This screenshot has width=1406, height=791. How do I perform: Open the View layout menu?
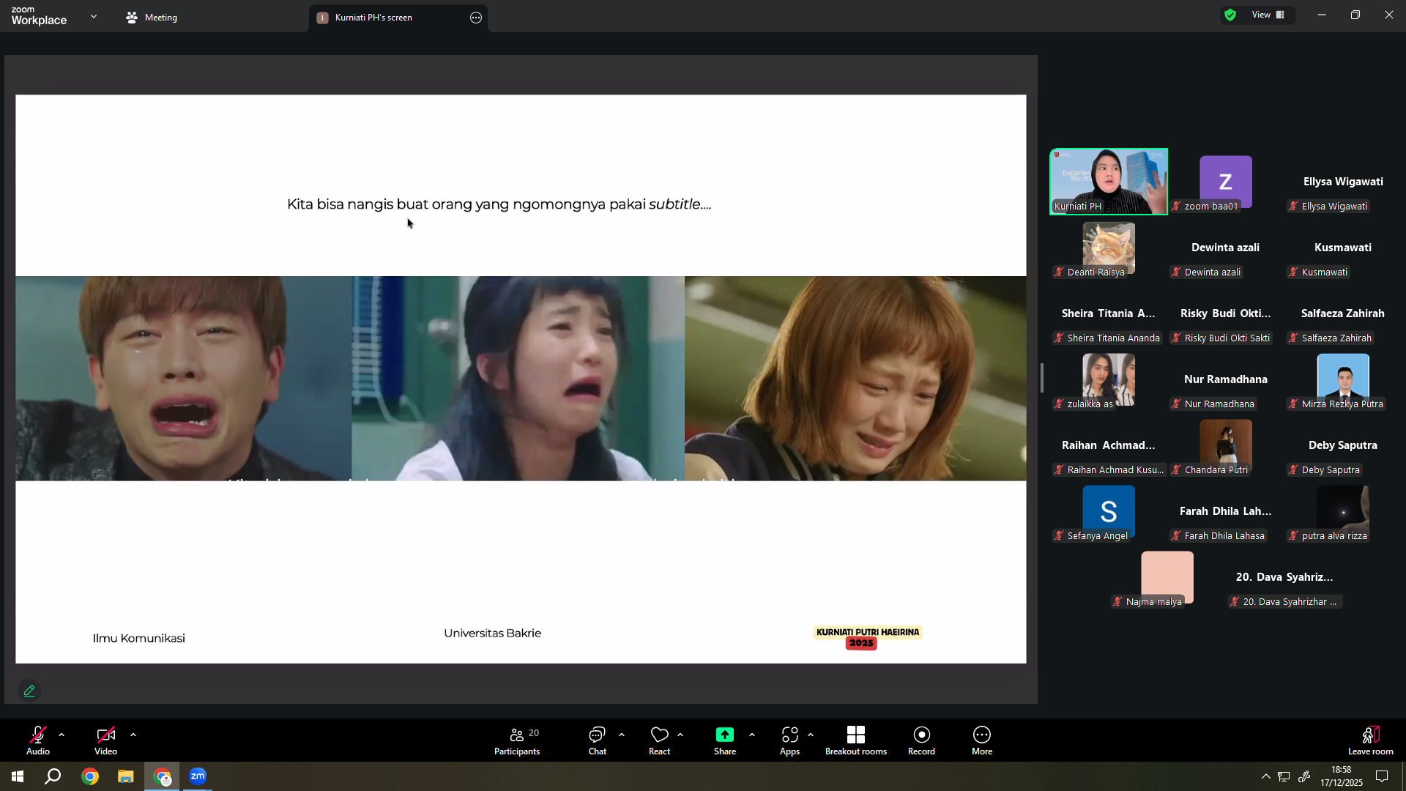pos(1268,15)
